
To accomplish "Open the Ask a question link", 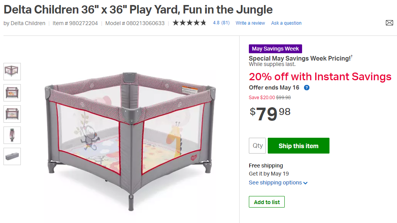I will [x=286, y=23].
